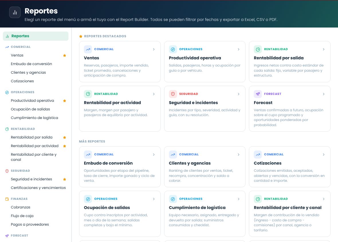
Task: Open the Seguridad e incidentes card title
Action: 193,103
